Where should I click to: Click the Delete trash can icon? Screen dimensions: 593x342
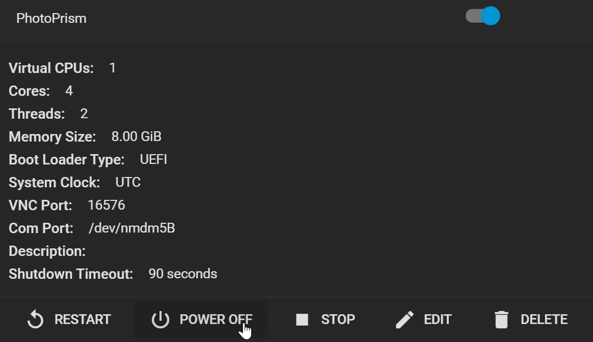(x=501, y=319)
